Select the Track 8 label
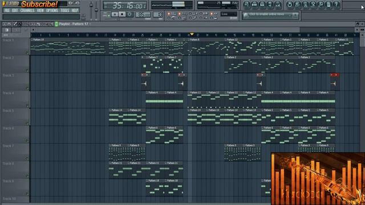The width and height of the screenshot is (365, 205). tap(8, 163)
